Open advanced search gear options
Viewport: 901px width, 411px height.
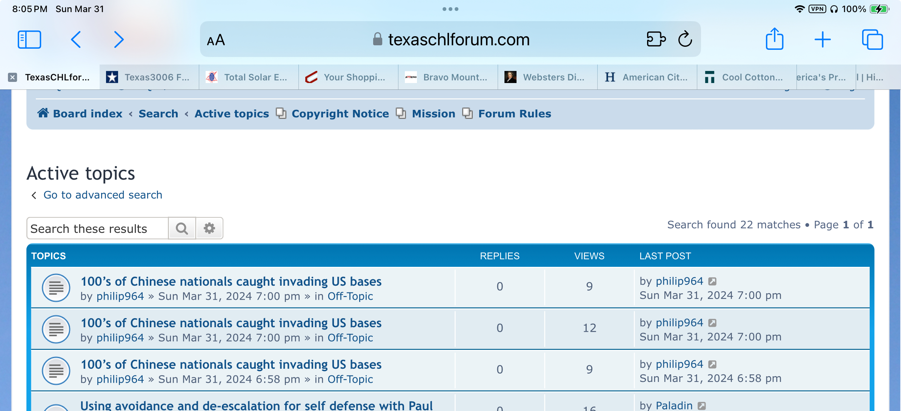click(209, 228)
